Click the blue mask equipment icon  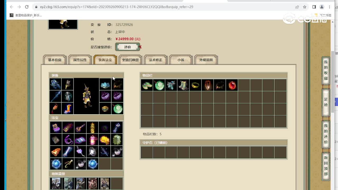[105, 84]
